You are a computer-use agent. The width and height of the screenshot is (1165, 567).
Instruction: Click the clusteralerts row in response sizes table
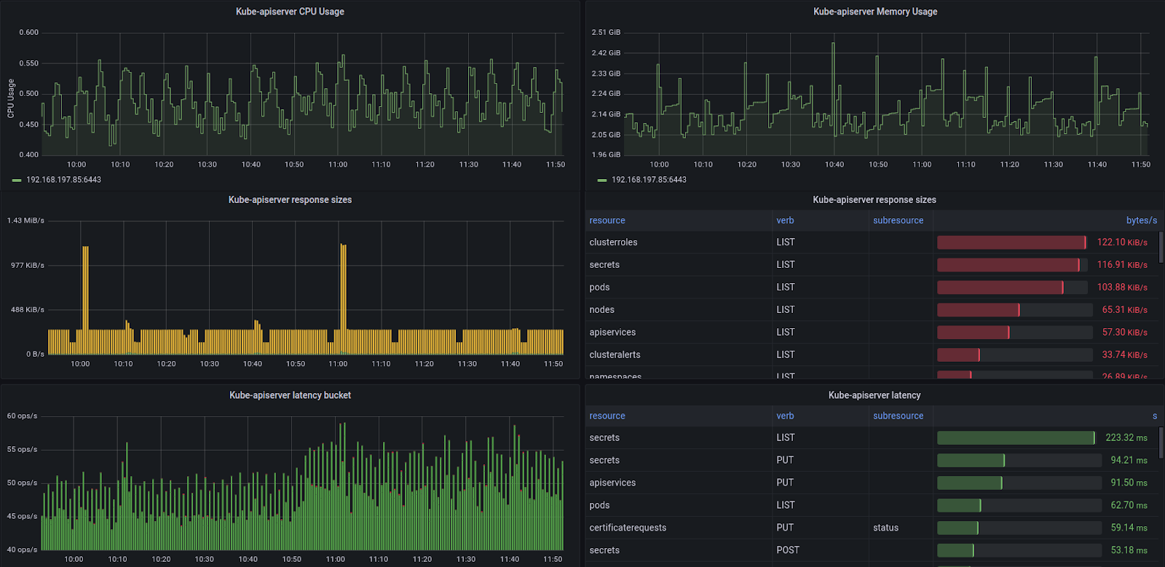[x=615, y=355]
